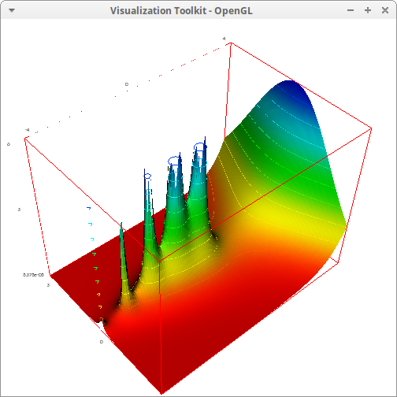Viewport: 397px width, 397px height.
Task: Click the blue contour ring atop tallest spike
Action: click(200, 147)
